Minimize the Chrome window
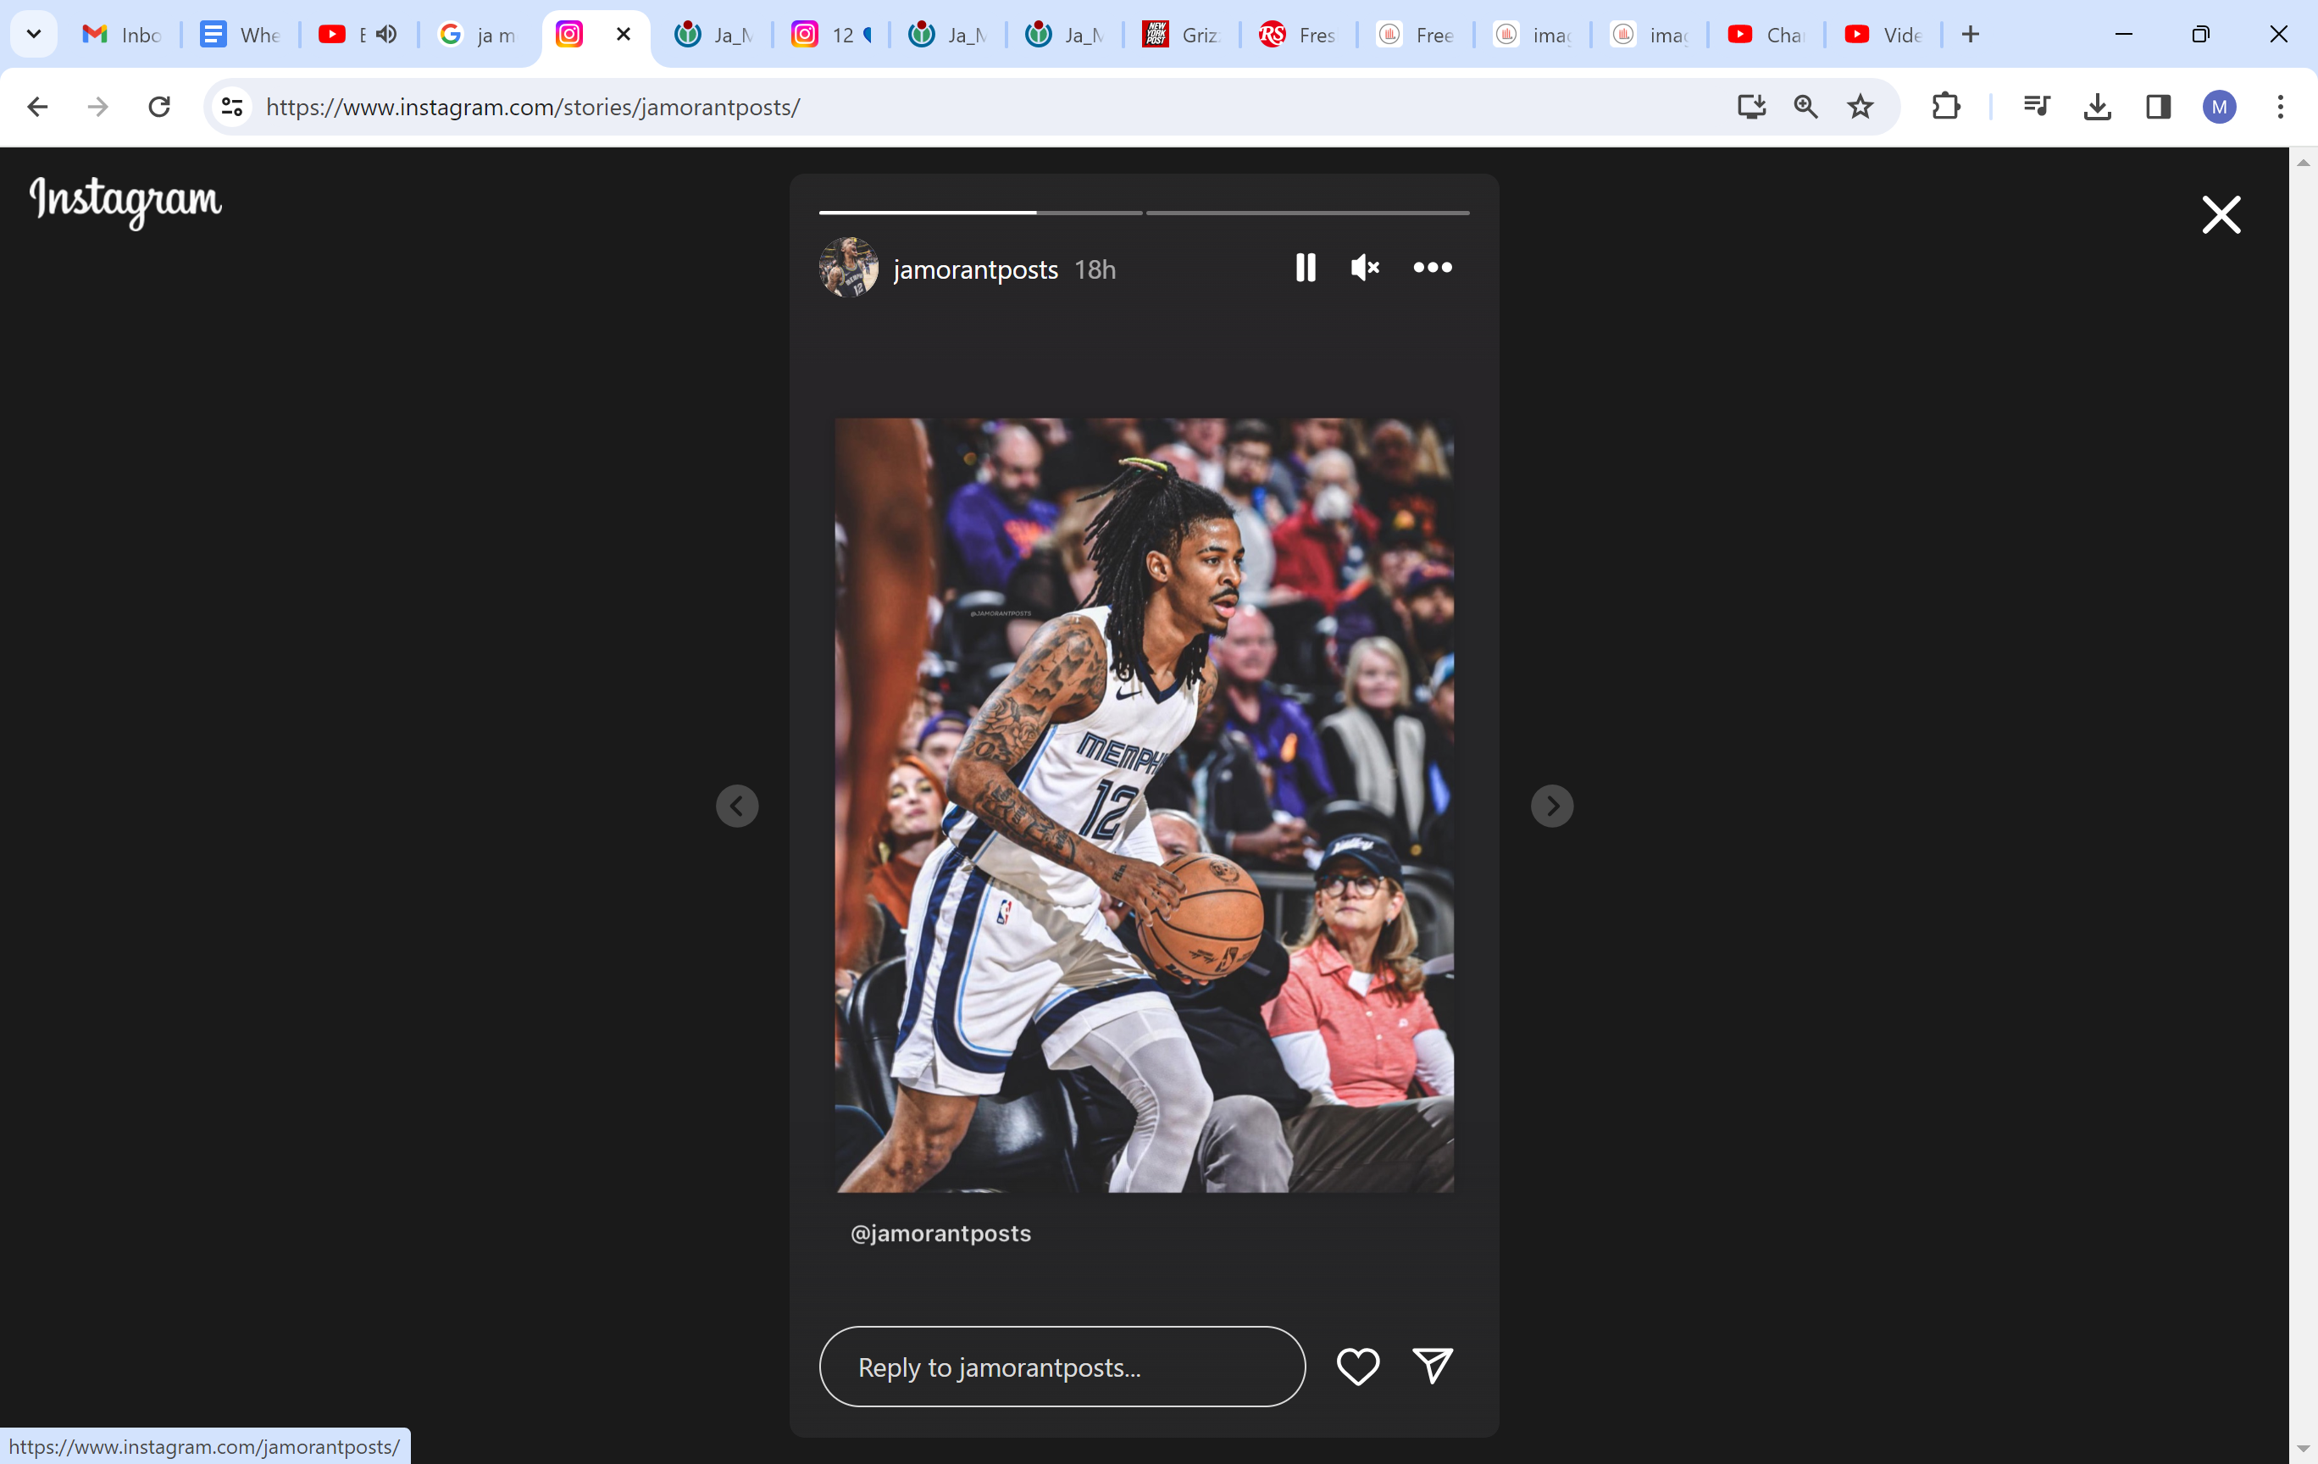 coord(2123,35)
